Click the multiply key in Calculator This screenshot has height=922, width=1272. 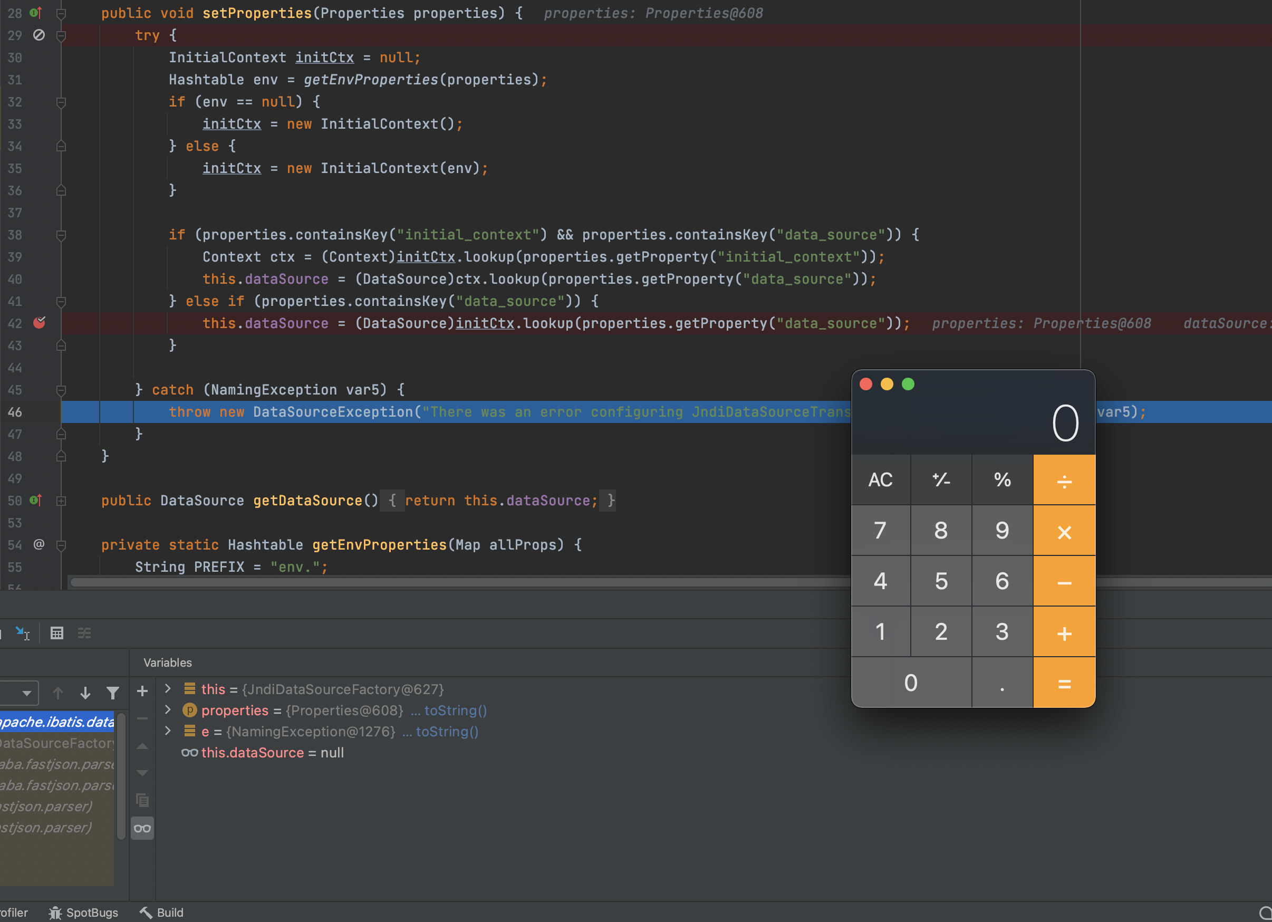[x=1064, y=531]
